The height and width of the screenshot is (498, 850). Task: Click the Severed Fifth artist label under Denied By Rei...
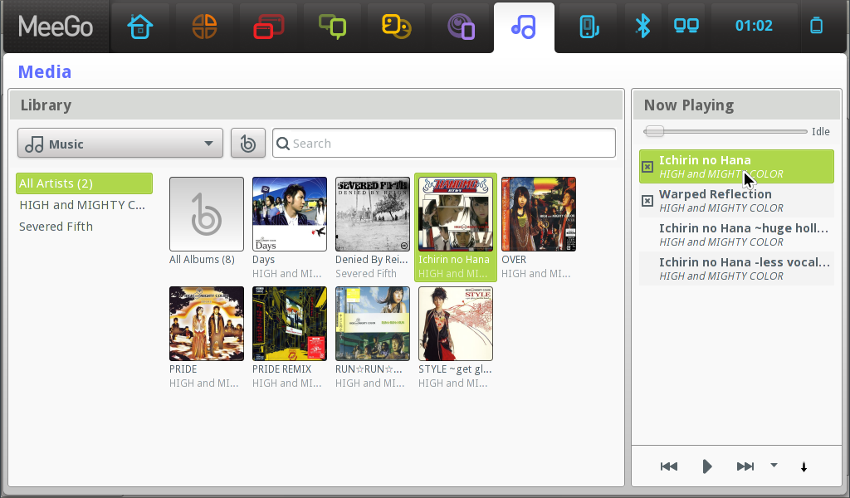(366, 274)
